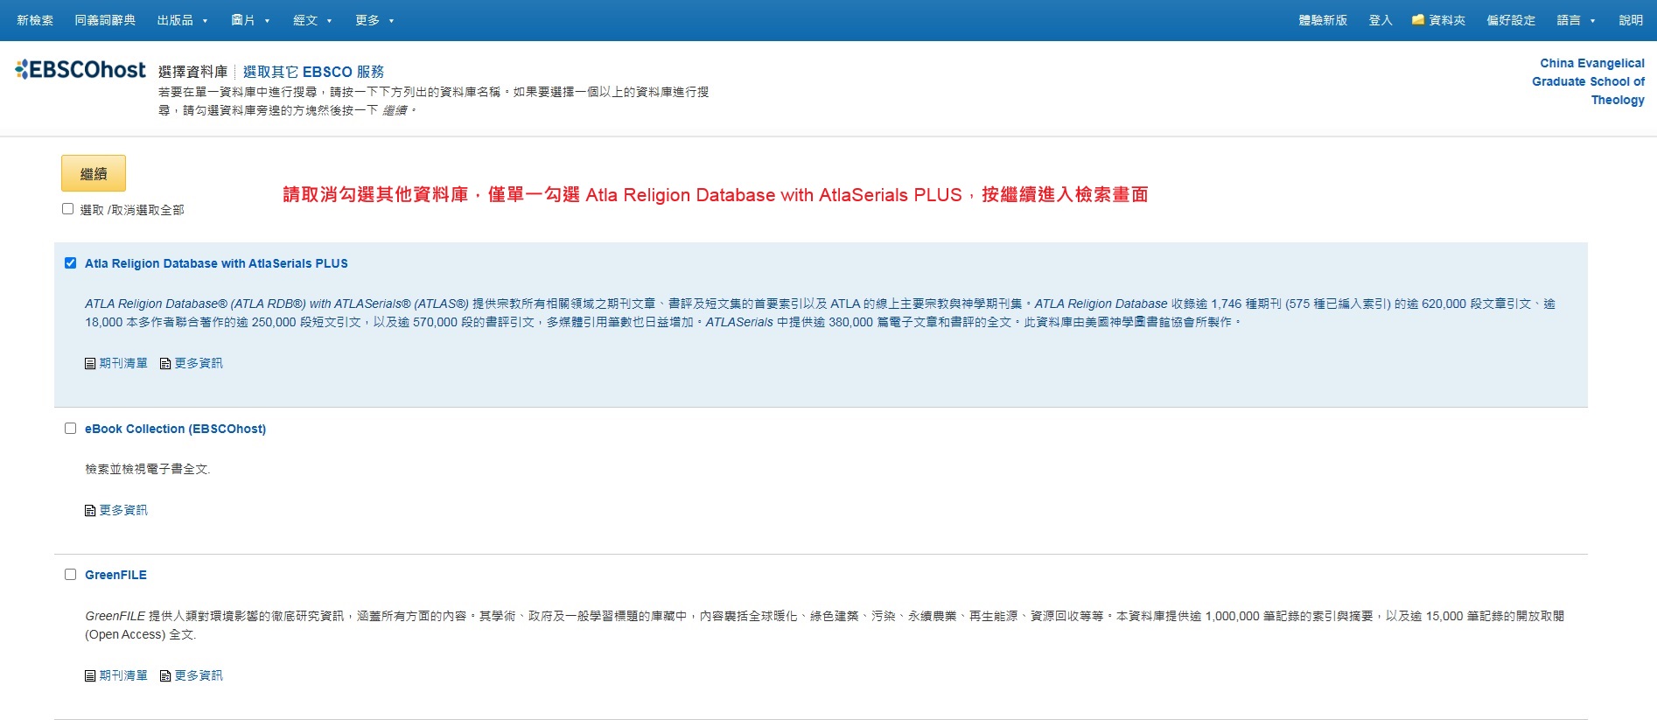The width and height of the screenshot is (1657, 720).
Task: Click the EBSCOhost logo
Action: coord(80,69)
